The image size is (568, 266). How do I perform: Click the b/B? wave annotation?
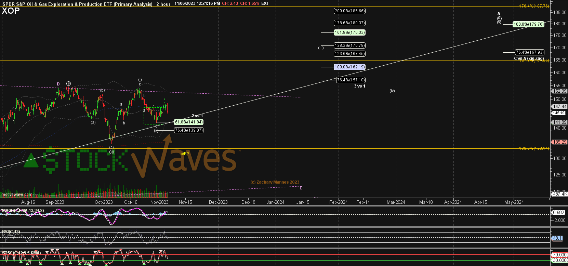tap(185, 154)
